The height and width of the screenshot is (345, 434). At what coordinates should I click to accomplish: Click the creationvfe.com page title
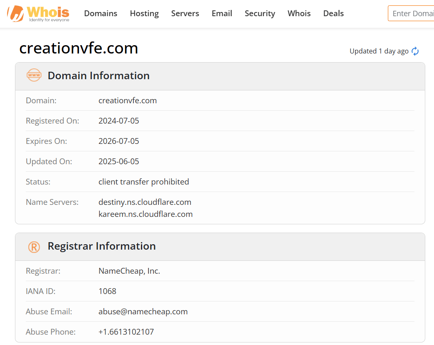click(79, 48)
